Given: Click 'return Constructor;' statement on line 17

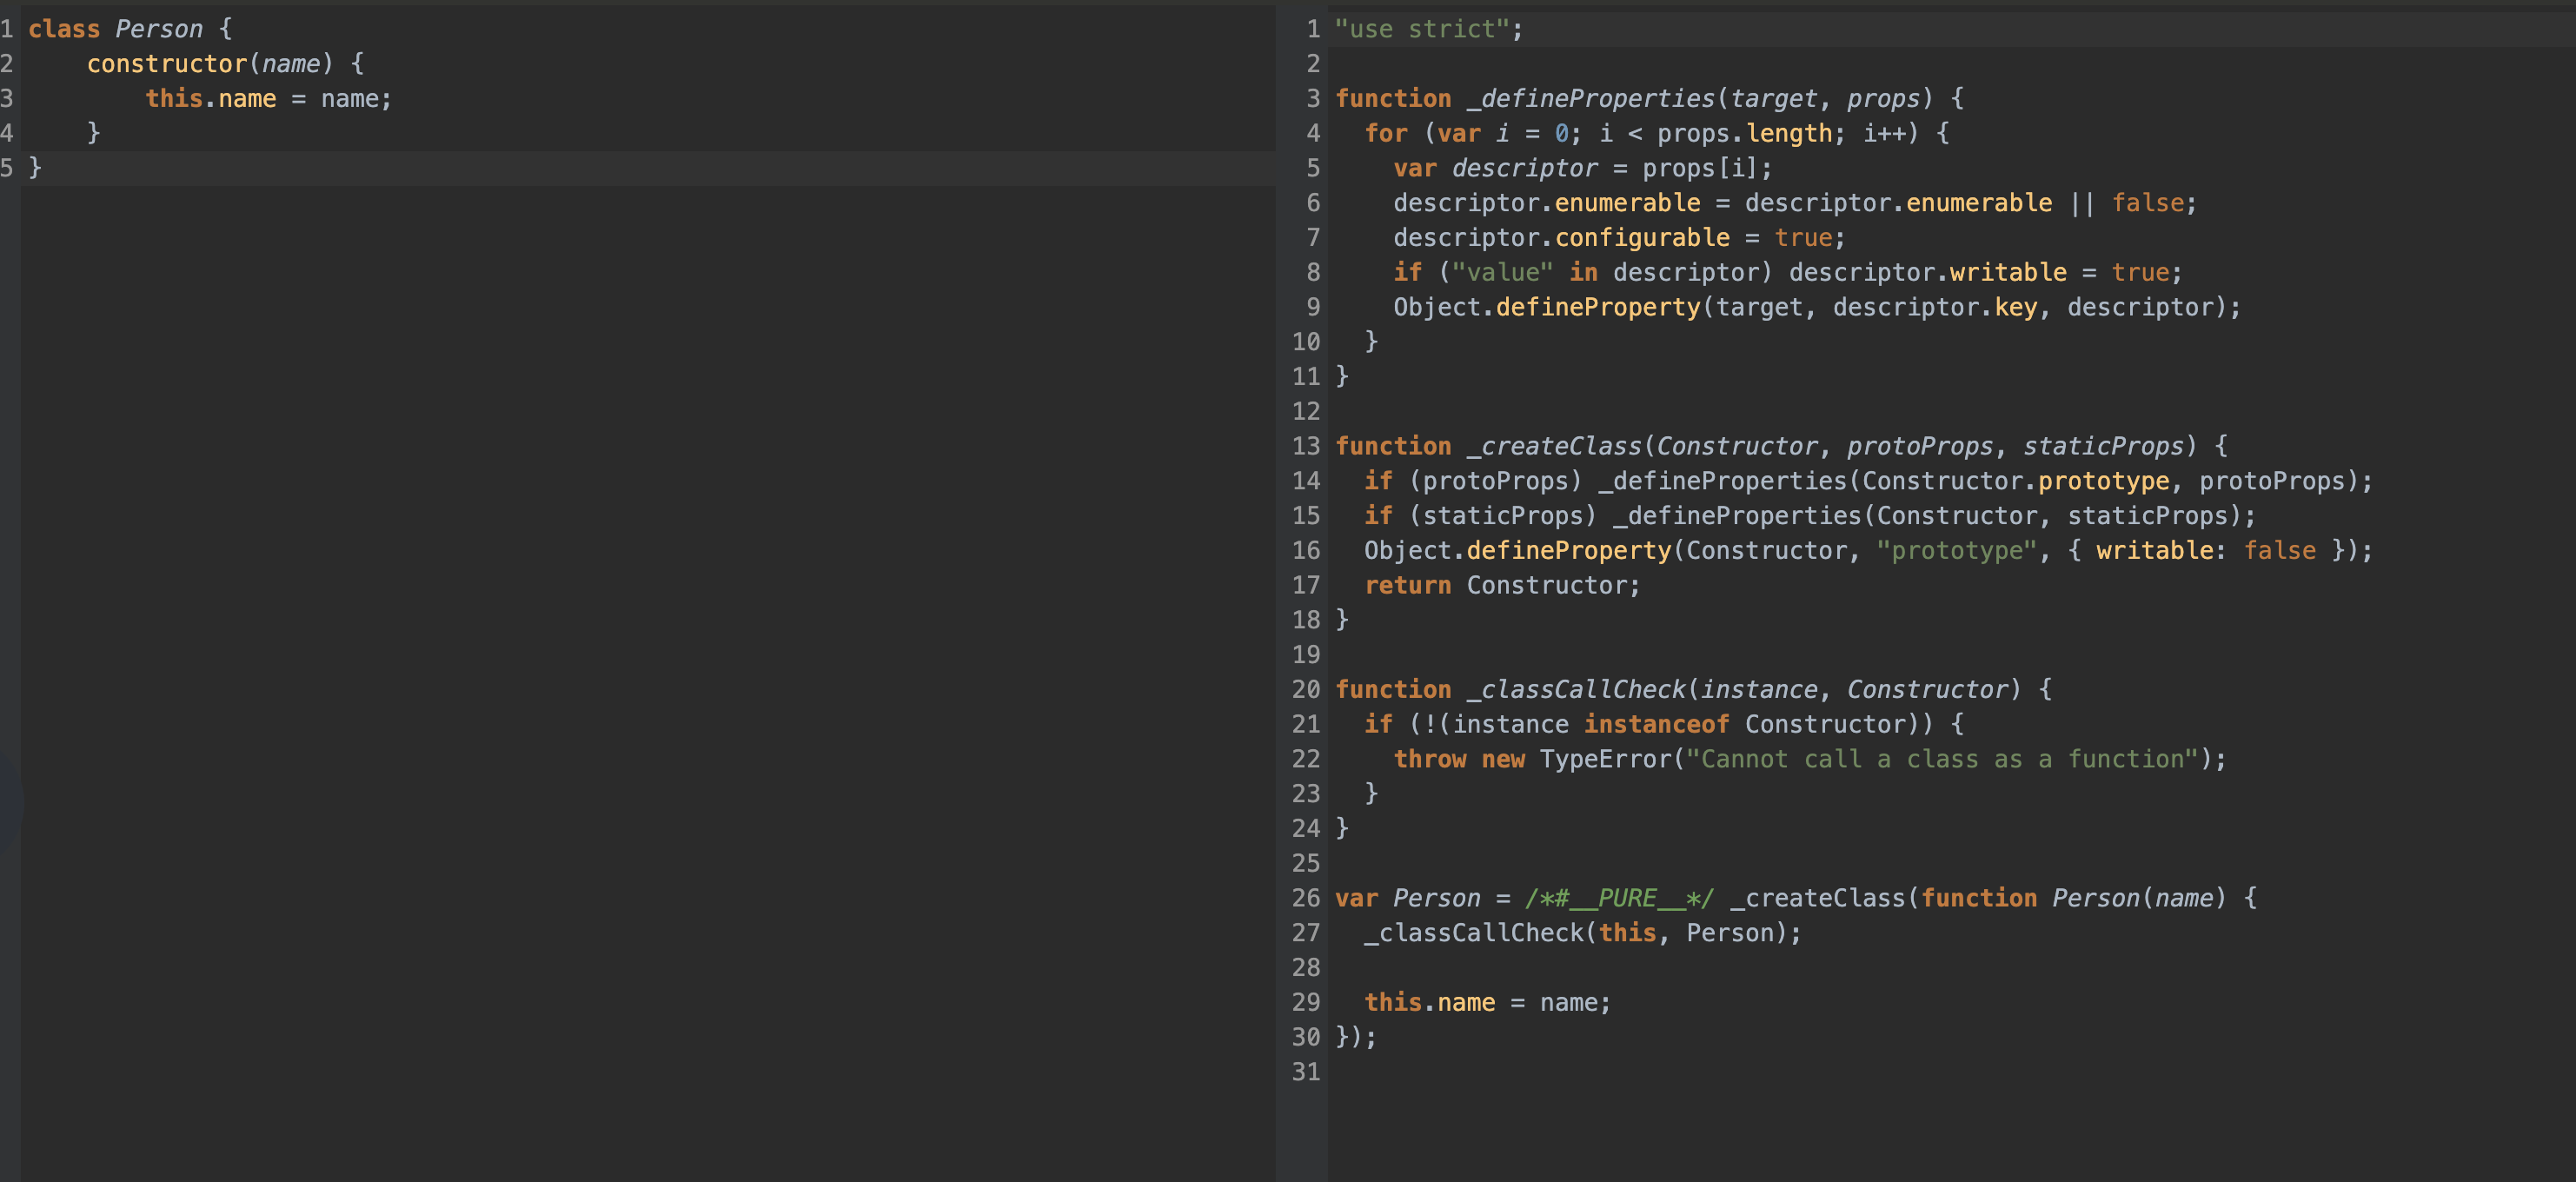Looking at the screenshot, I should [x=1501, y=586].
